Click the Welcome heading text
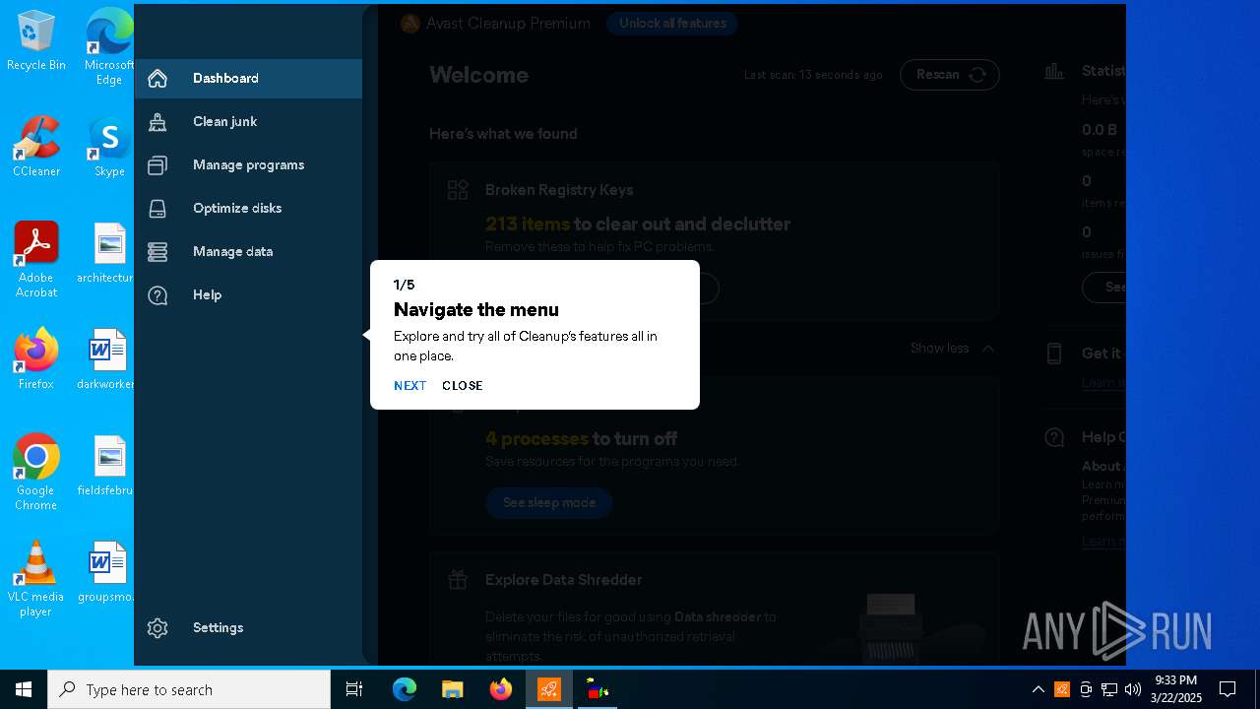Screen dimensions: 1260x709 478,76
